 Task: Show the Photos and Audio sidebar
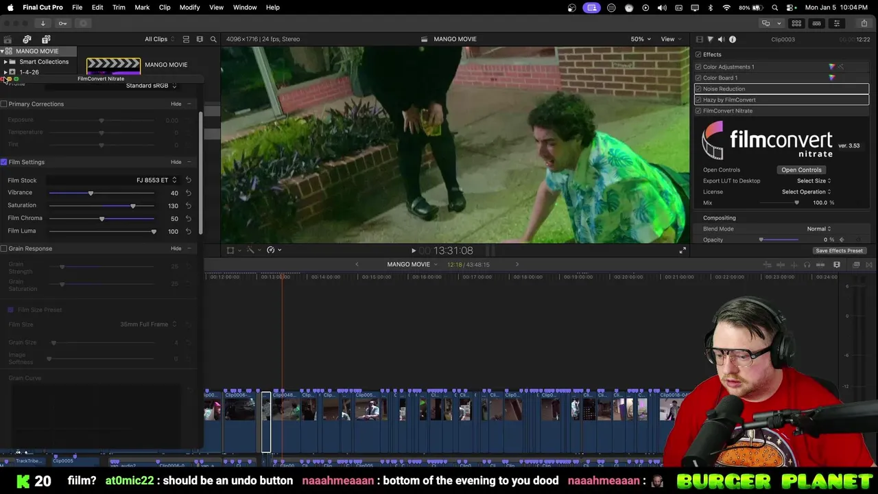click(27, 39)
